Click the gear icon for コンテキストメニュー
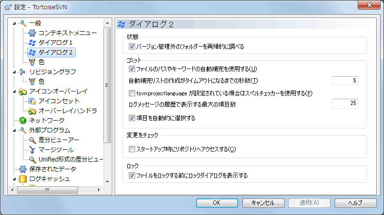Image resolution: width=384 pixels, height=215 pixels. [32, 33]
